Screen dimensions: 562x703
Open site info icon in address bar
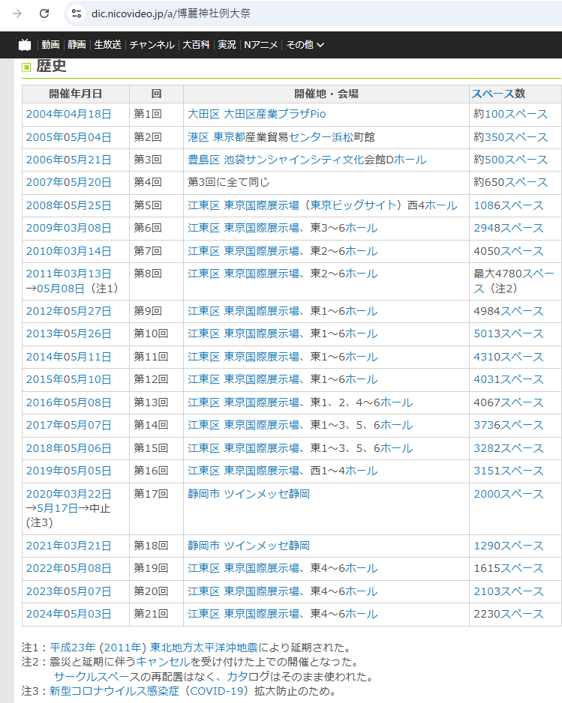(x=77, y=13)
